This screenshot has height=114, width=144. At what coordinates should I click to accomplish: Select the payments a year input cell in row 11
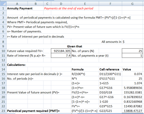[132, 56]
